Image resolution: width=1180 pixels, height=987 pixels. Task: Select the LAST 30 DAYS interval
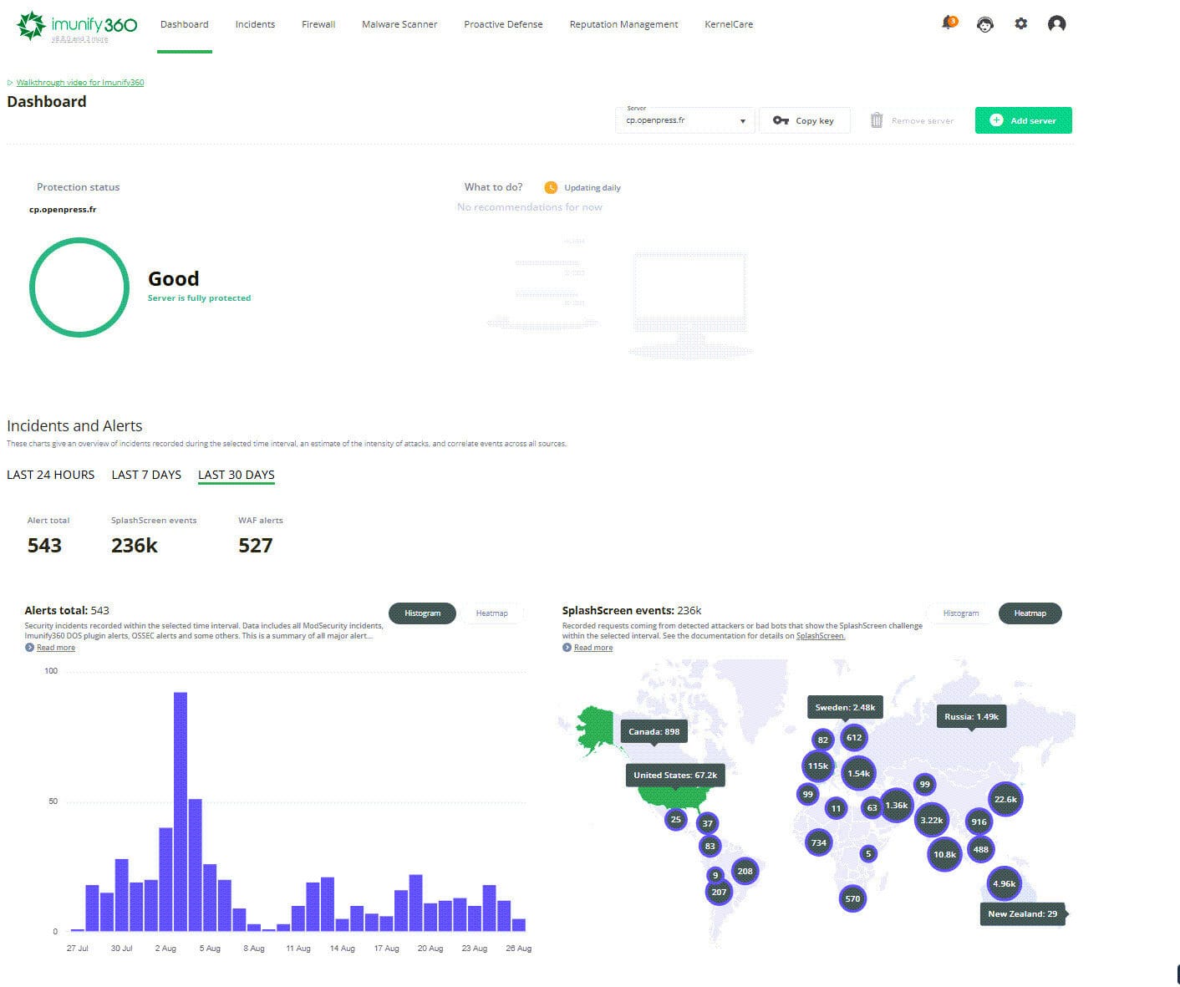[x=237, y=475]
